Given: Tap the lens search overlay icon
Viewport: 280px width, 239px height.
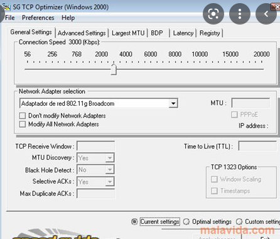Looking at the screenshot, I should click(213, 14).
